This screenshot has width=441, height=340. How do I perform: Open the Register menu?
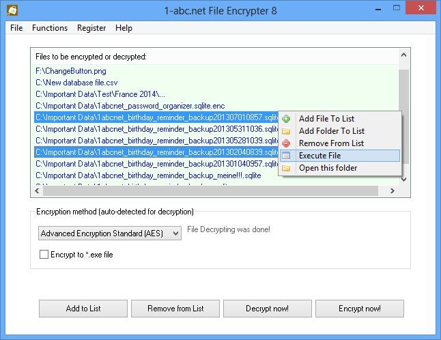(91, 28)
